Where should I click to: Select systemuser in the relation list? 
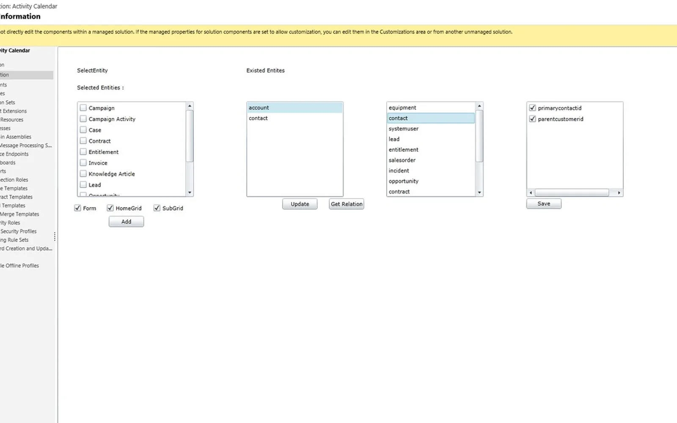(x=431, y=129)
